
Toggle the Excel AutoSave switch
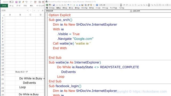point(11,2)
